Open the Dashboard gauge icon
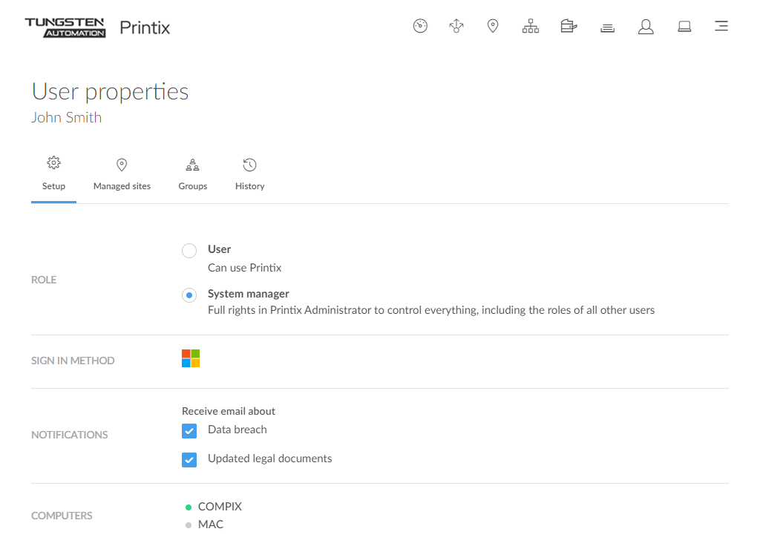The height and width of the screenshot is (549, 760). coord(420,27)
